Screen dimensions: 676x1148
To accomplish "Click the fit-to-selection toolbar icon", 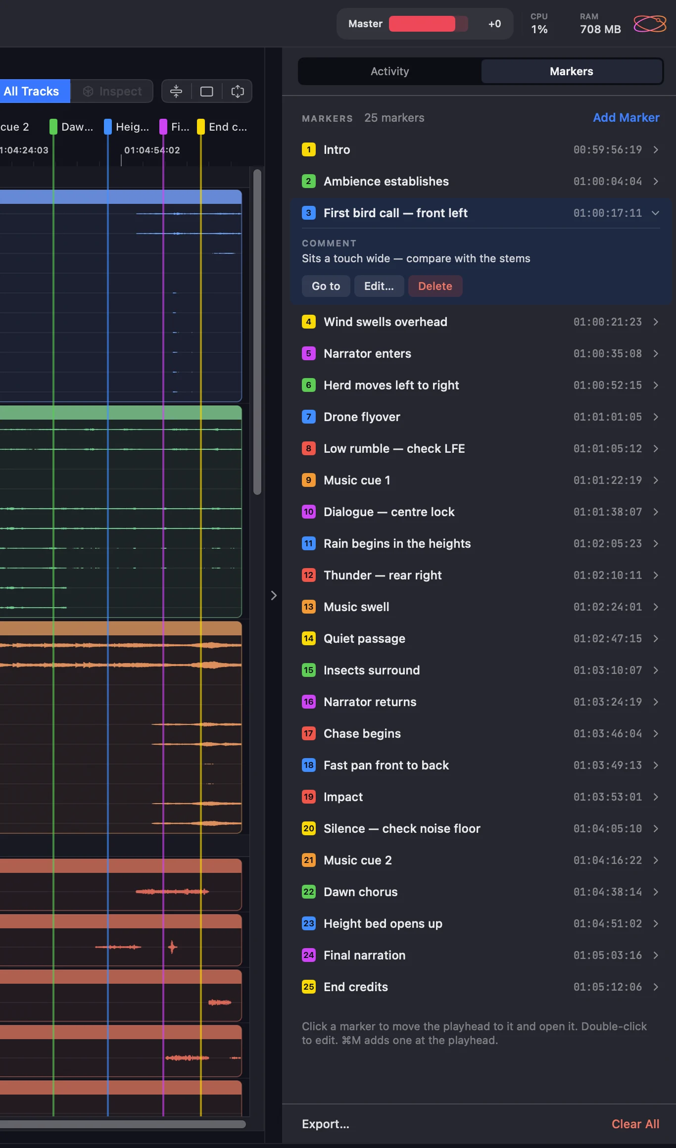I will pyautogui.click(x=238, y=92).
